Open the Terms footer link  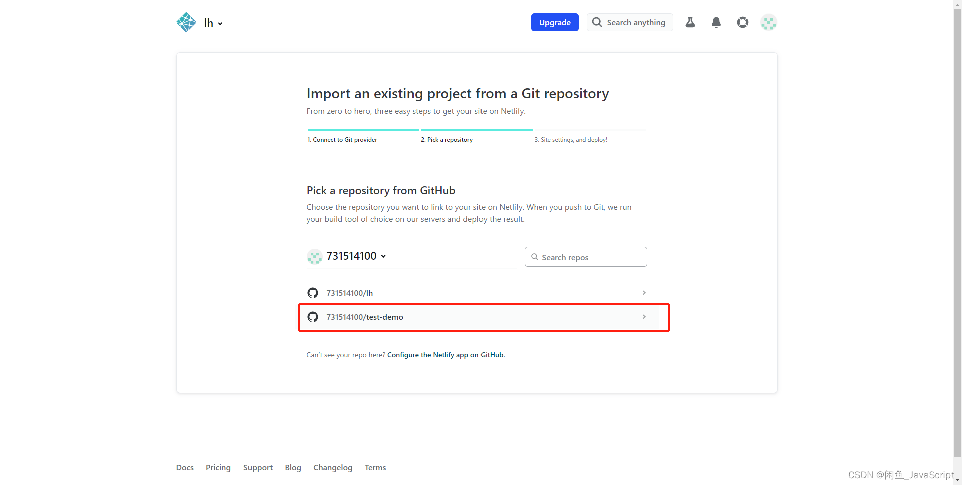375,467
